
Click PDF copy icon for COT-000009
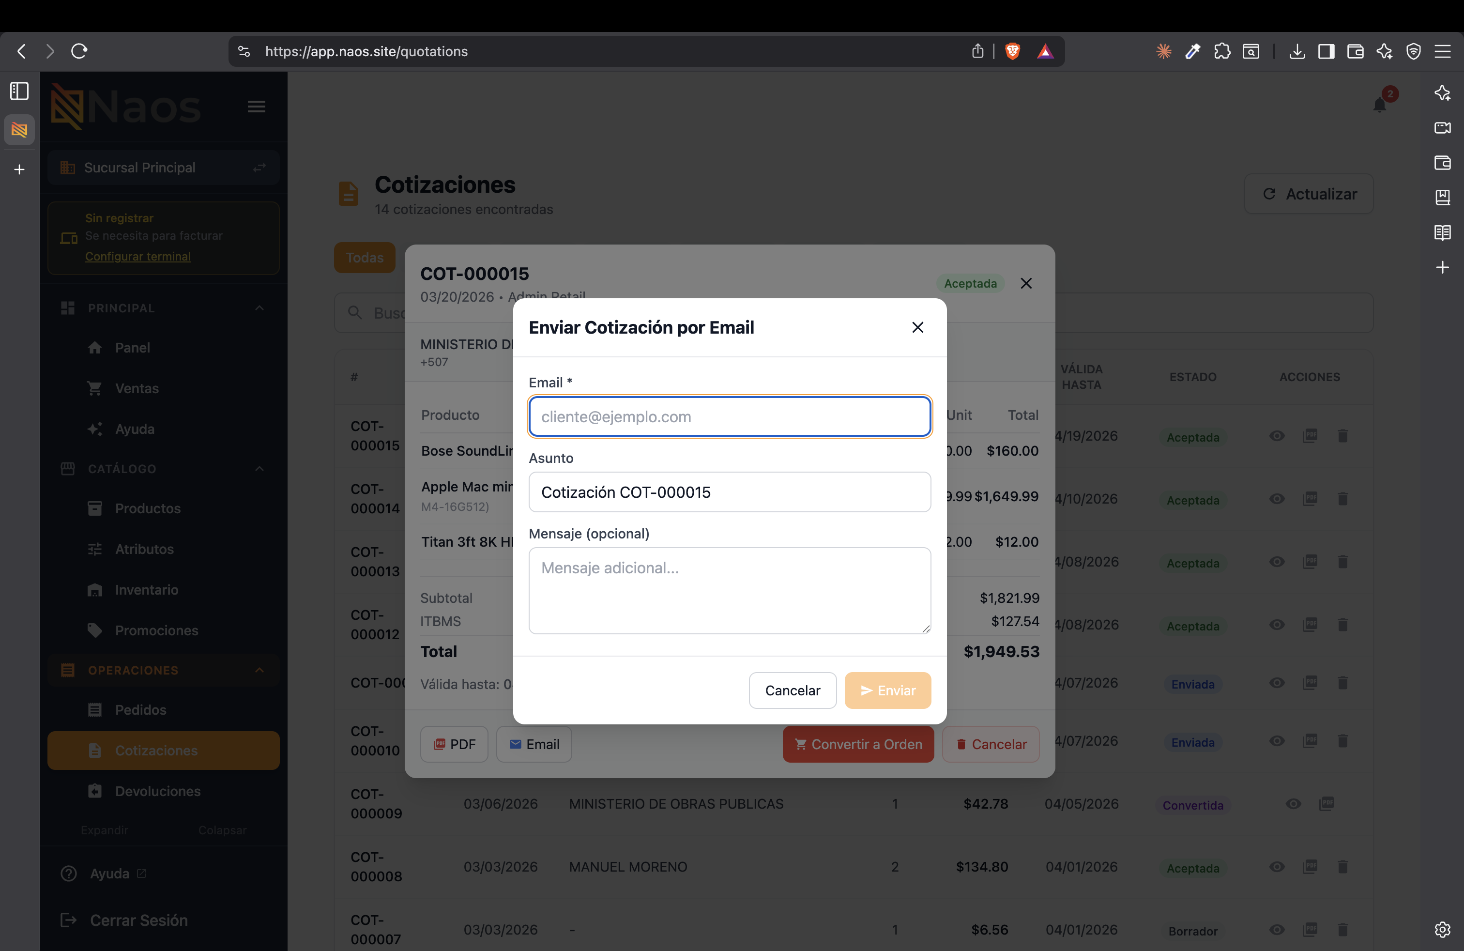(x=1327, y=803)
